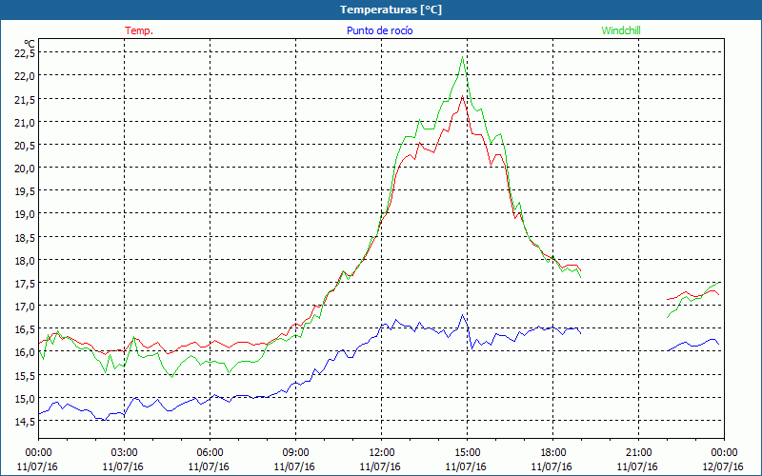Click the 17,0 y-axis value

(x=26, y=307)
